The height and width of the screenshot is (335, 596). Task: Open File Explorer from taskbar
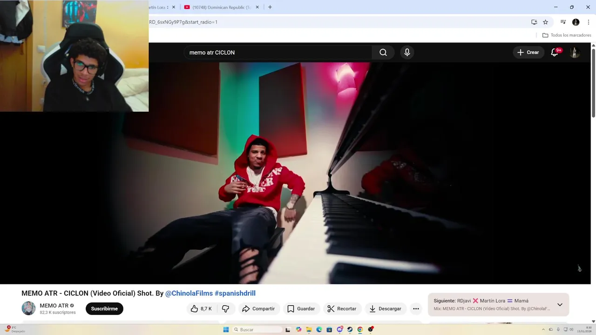coord(309,329)
